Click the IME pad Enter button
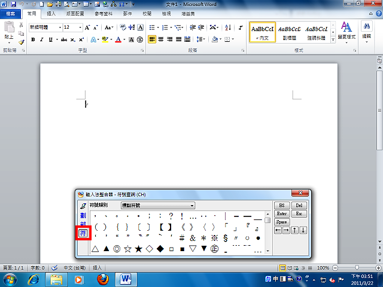The image size is (383, 287). [x=282, y=213]
